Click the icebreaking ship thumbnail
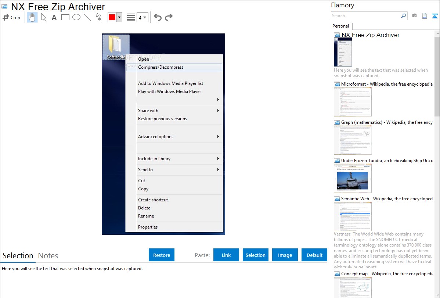This screenshot has width=440, height=298. coord(353,178)
